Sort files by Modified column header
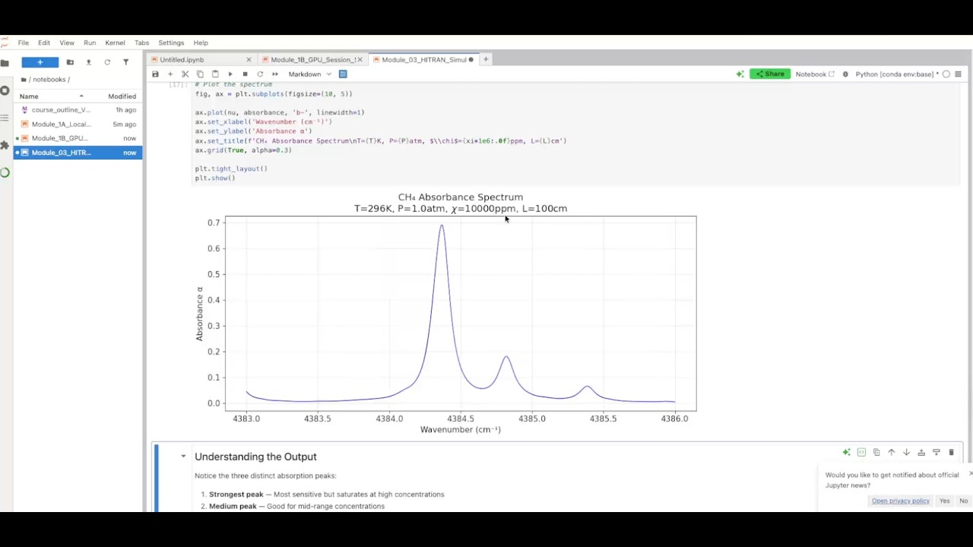 coord(122,96)
